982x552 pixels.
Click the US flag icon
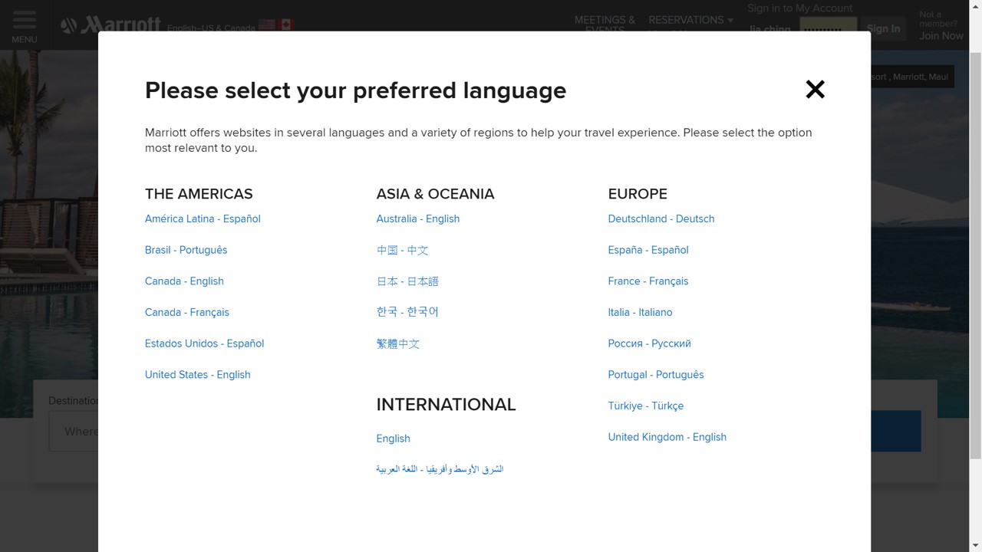(x=267, y=25)
